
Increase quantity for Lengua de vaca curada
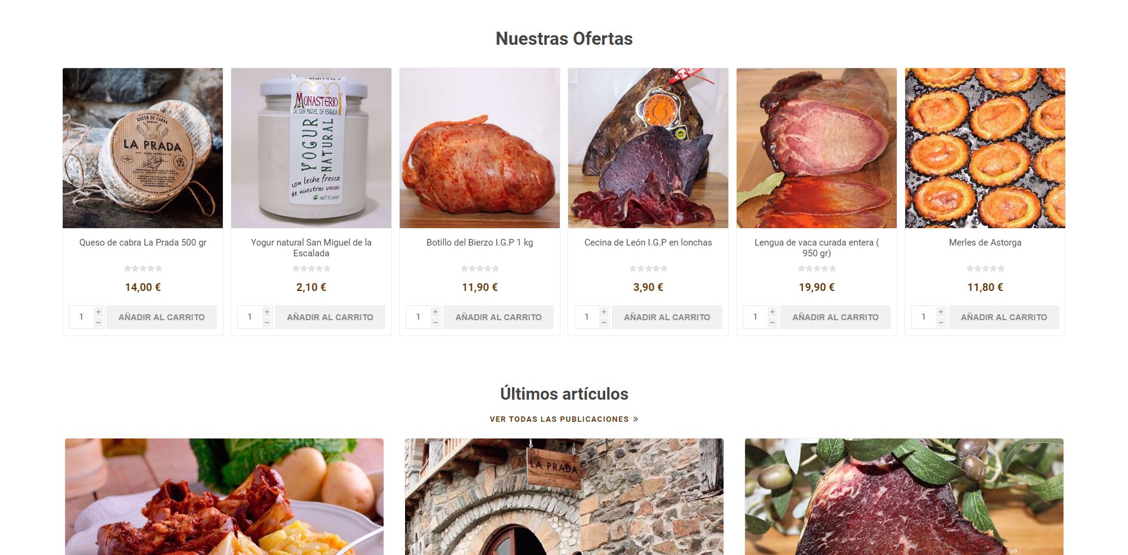point(773,312)
